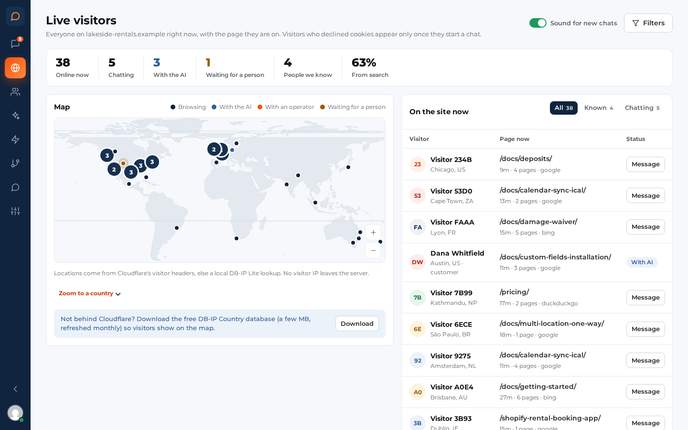Image resolution: width=688 pixels, height=430 pixels.
Task: Switch to the Chatting 5 tab
Action: [x=642, y=108]
